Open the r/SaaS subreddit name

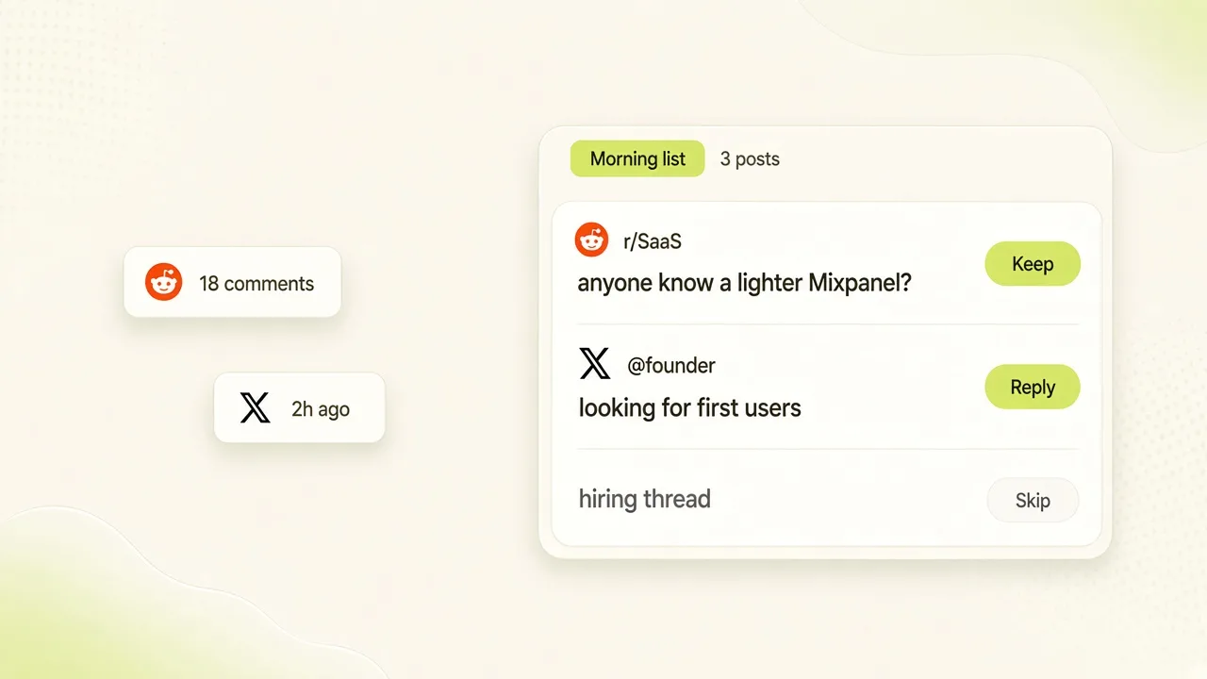click(x=653, y=242)
